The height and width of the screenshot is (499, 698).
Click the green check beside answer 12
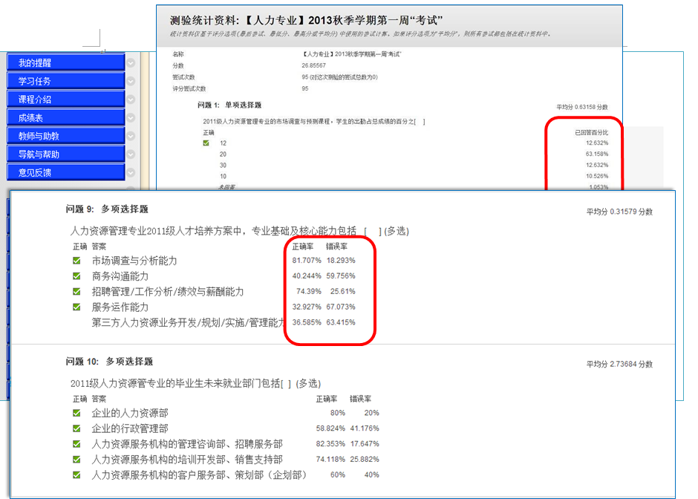[x=206, y=143]
